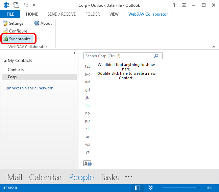Viewport: 219px width, 192px height.
Task: Minimize the folder pane arrow
Action: (74, 53)
